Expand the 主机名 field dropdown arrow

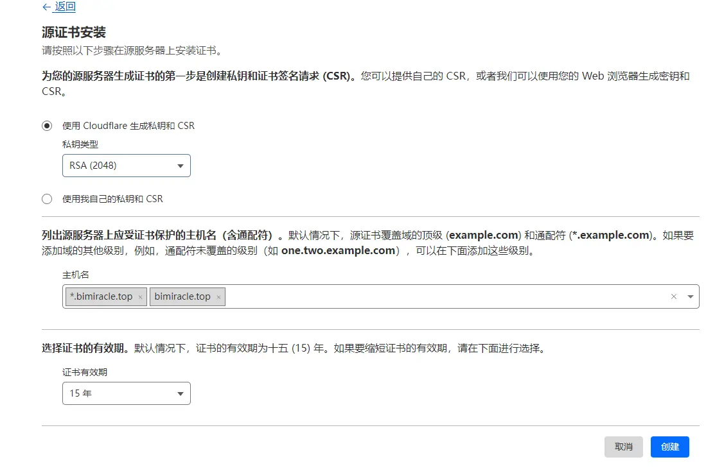(691, 296)
